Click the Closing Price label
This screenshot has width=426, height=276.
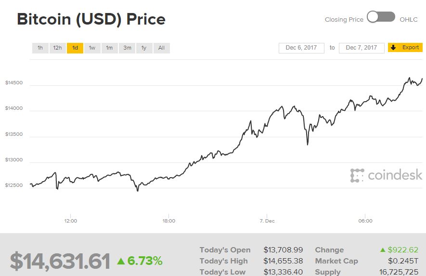pos(344,20)
